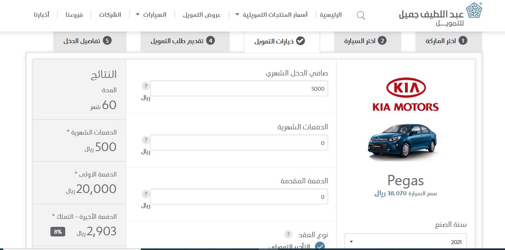Open the فروعنا branches page

(x=74, y=15)
